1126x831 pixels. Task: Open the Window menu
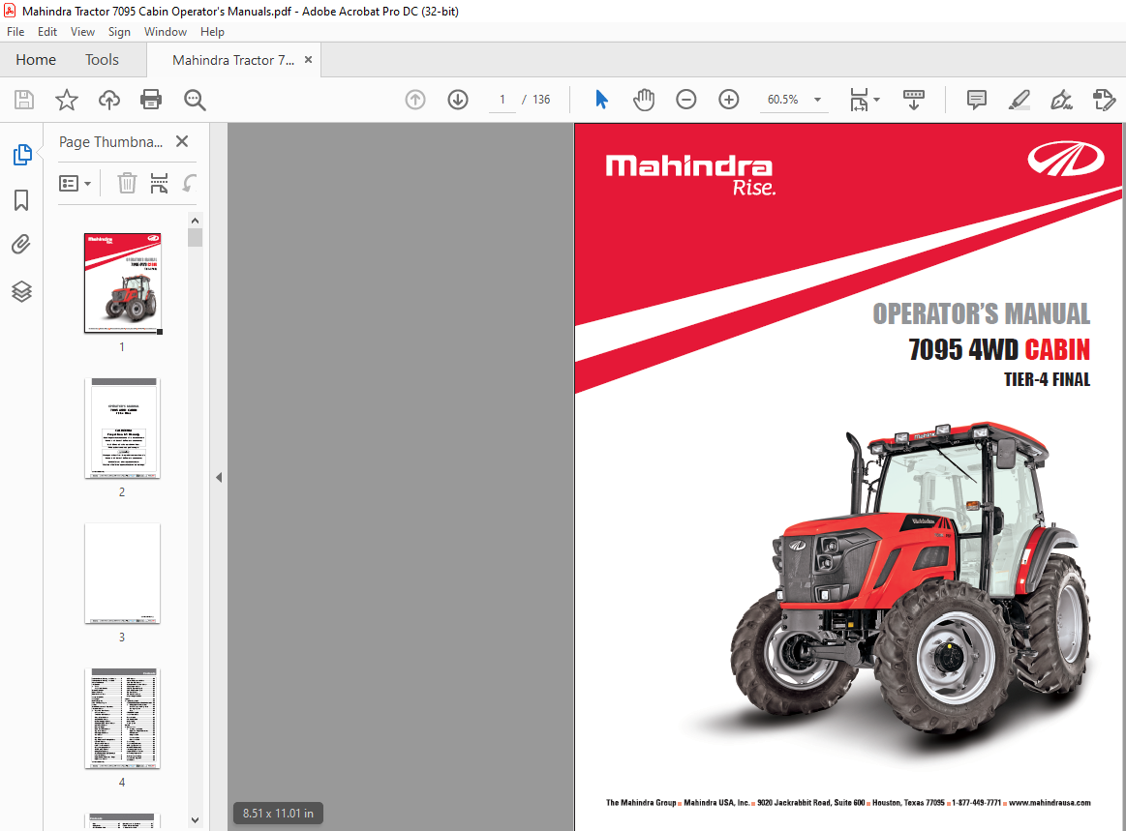[x=166, y=32]
